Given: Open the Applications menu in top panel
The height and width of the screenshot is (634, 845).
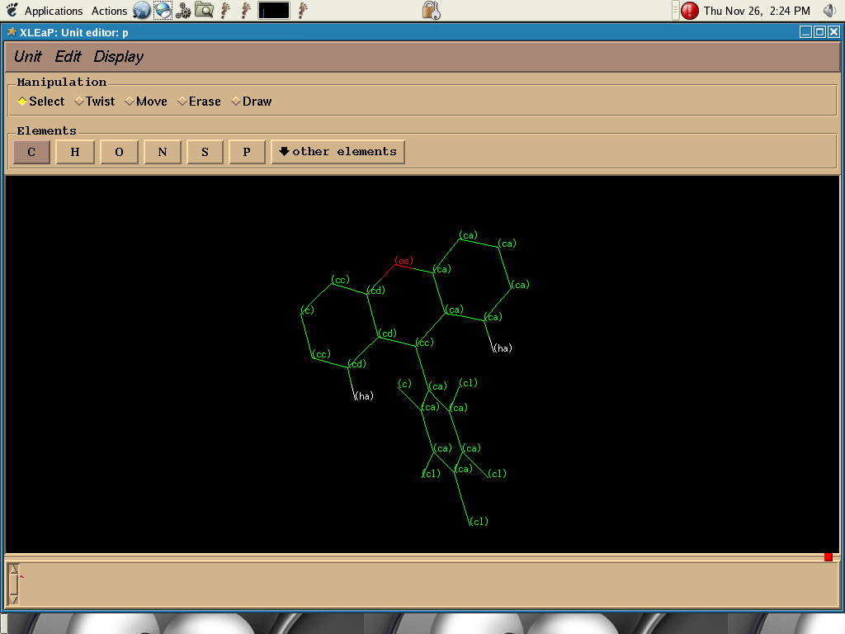Looking at the screenshot, I should (53, 11).
